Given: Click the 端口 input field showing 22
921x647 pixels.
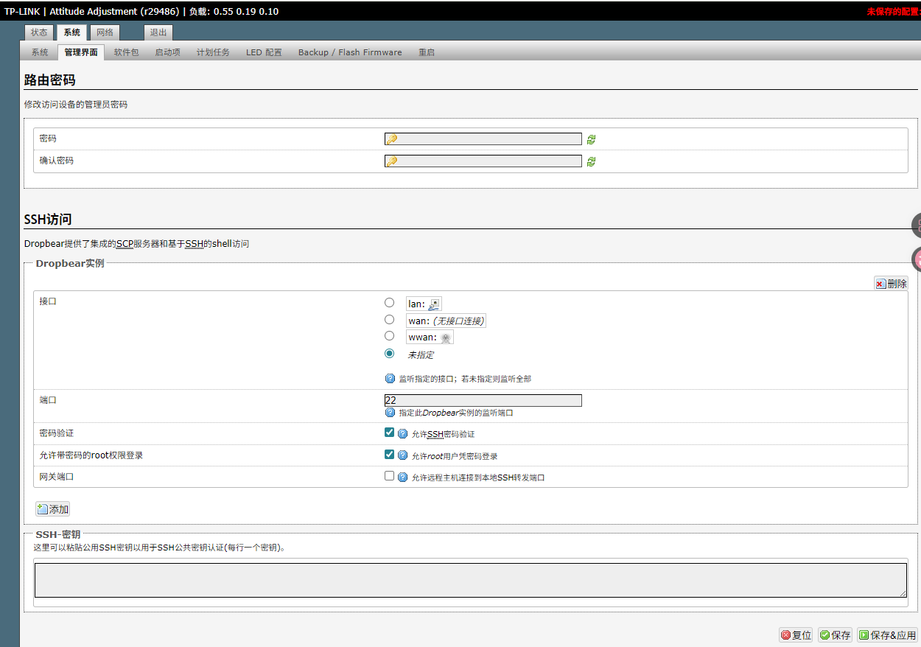Looking at the screenshot, I should (x=483, y=400).
